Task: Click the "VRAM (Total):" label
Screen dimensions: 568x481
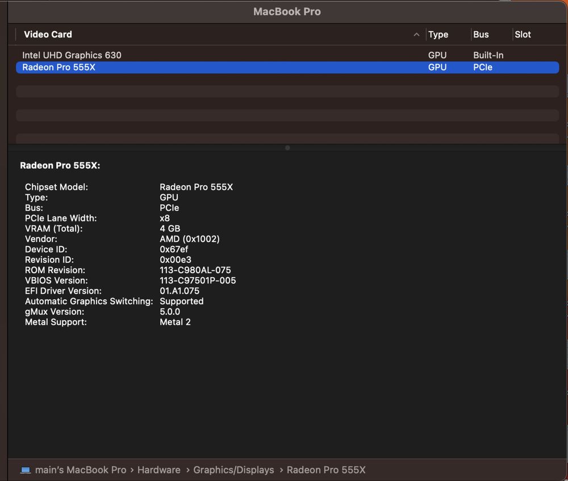Action: click(53, 228)
